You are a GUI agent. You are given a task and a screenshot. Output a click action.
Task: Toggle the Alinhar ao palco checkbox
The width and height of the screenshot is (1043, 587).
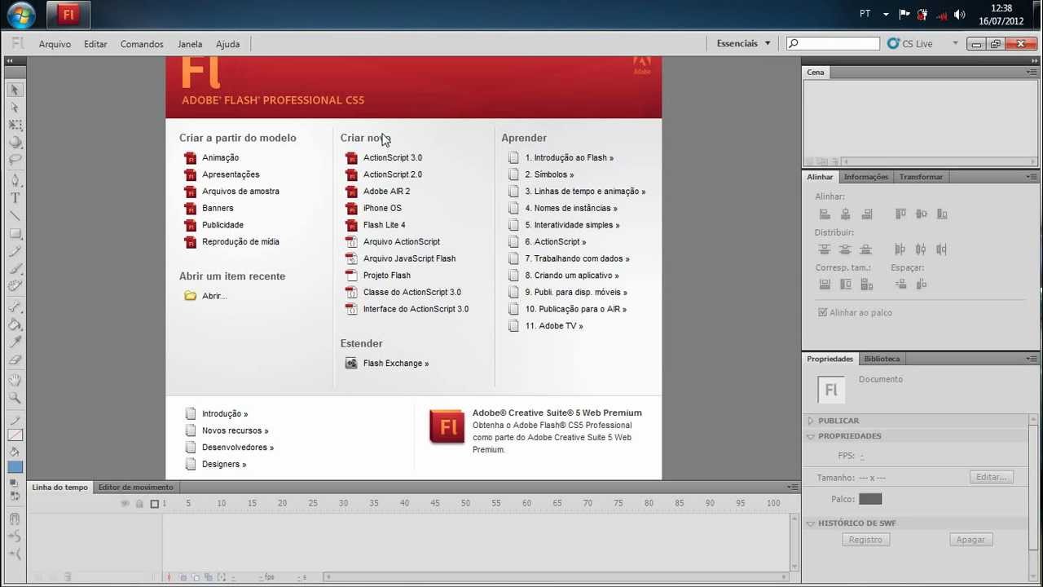pyautogui.click(x=823, y=313)
